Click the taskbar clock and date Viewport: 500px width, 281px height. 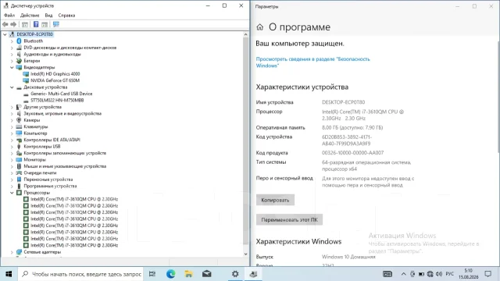click(x=469, y=274)
